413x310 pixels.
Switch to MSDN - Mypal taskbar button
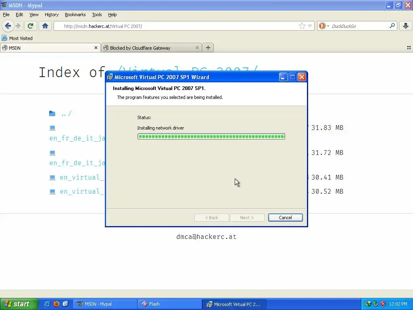pyautogui.click(x=105, y=304)
